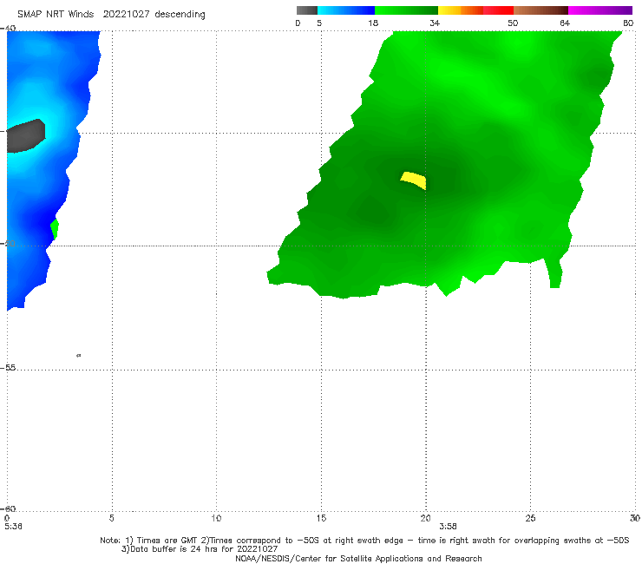
Task: Click the blue 5-18 segment of color bar
Action: coord(346,10)
